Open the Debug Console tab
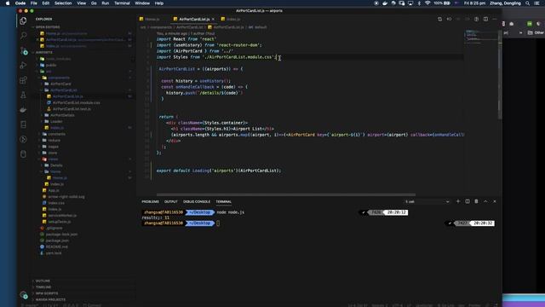Viewport: 545px width, 307px height. click(197, 201)
